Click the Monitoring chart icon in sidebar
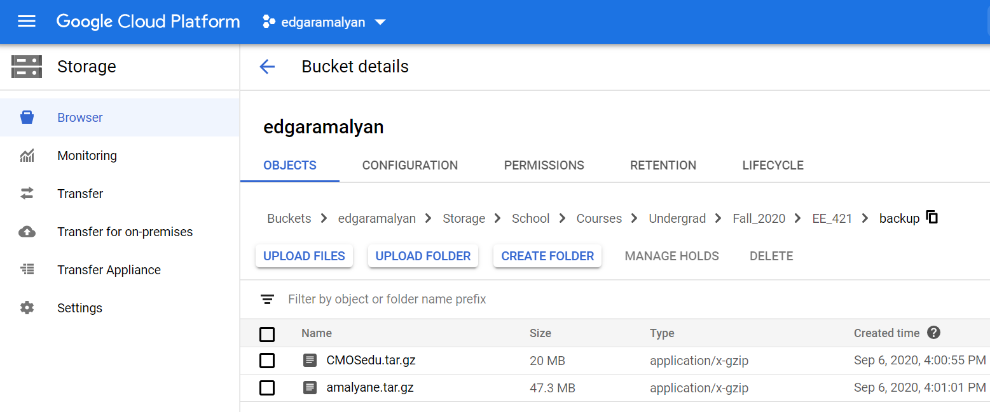The image size is (990, 412). 27,156
